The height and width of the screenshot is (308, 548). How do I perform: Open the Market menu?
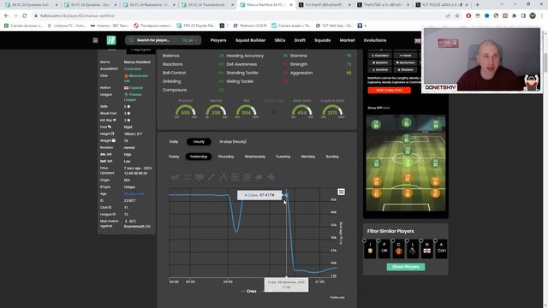(x=347, y=40)
